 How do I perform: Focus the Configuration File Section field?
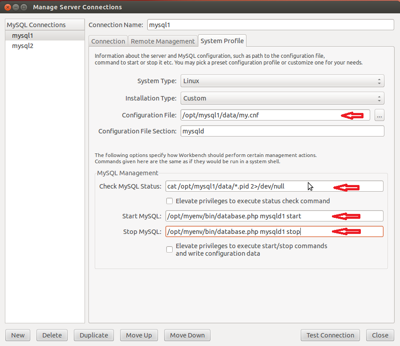[x=282, y=131]
